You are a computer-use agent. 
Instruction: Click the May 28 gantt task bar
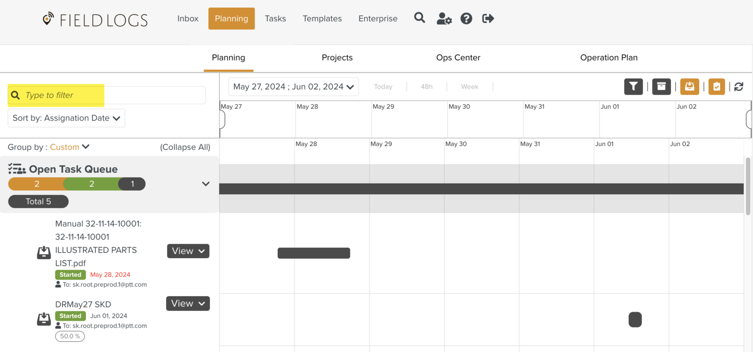coord(314,253)
